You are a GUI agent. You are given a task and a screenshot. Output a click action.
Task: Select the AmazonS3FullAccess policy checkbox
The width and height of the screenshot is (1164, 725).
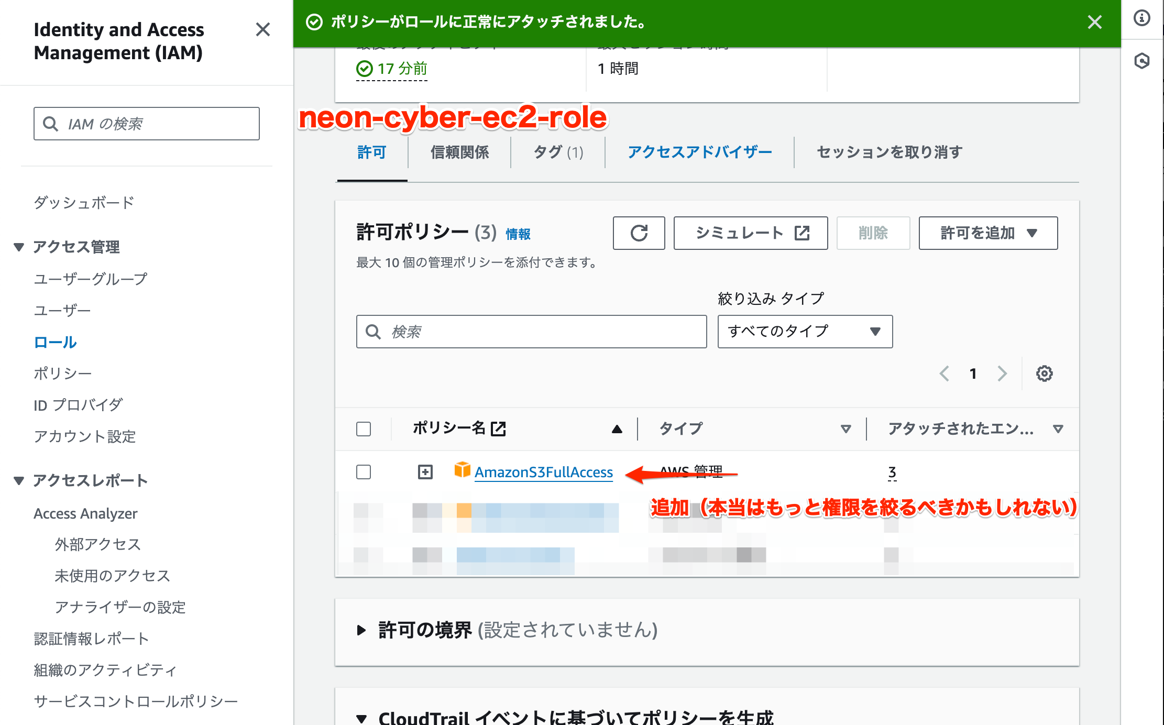pyautogui.click(x=364, y=471)
